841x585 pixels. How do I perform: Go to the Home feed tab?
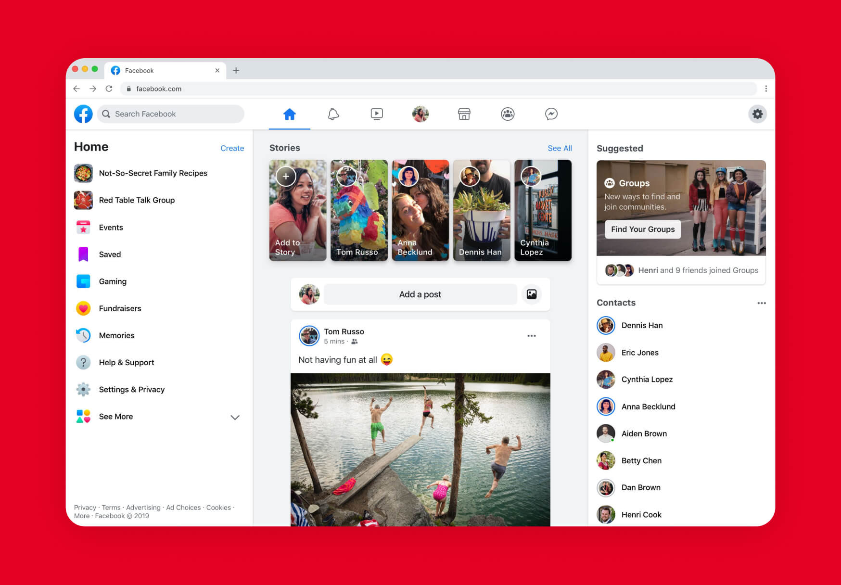click(289, 114)
